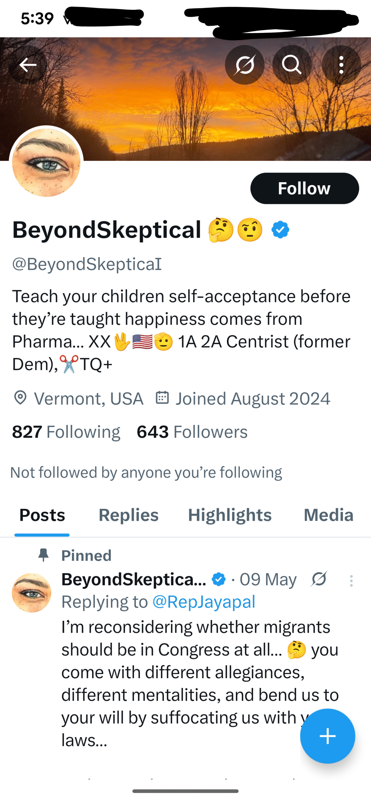
Task: Expand the pinned post's three-dot menu
Action: [x=351, y=581]
